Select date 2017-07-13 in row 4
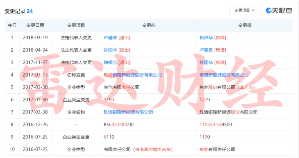The width and height of the screenshot is (299, 158). click(35, 75)
